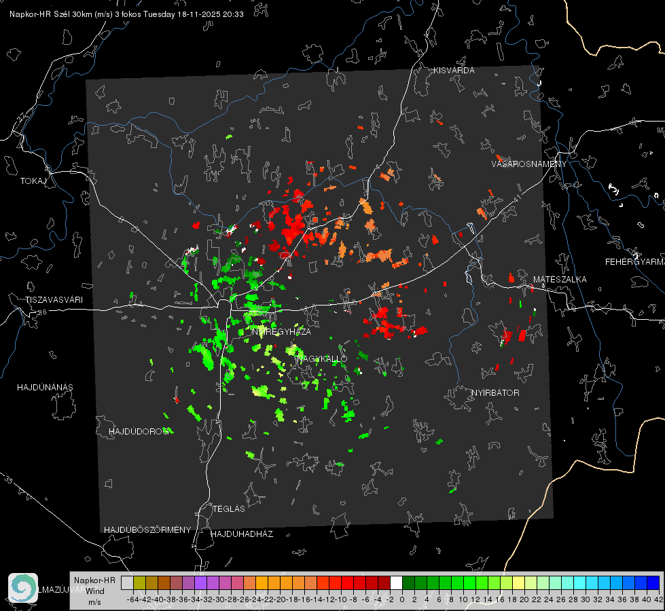Click the TOKAJ town label

(x=33, y=181)
